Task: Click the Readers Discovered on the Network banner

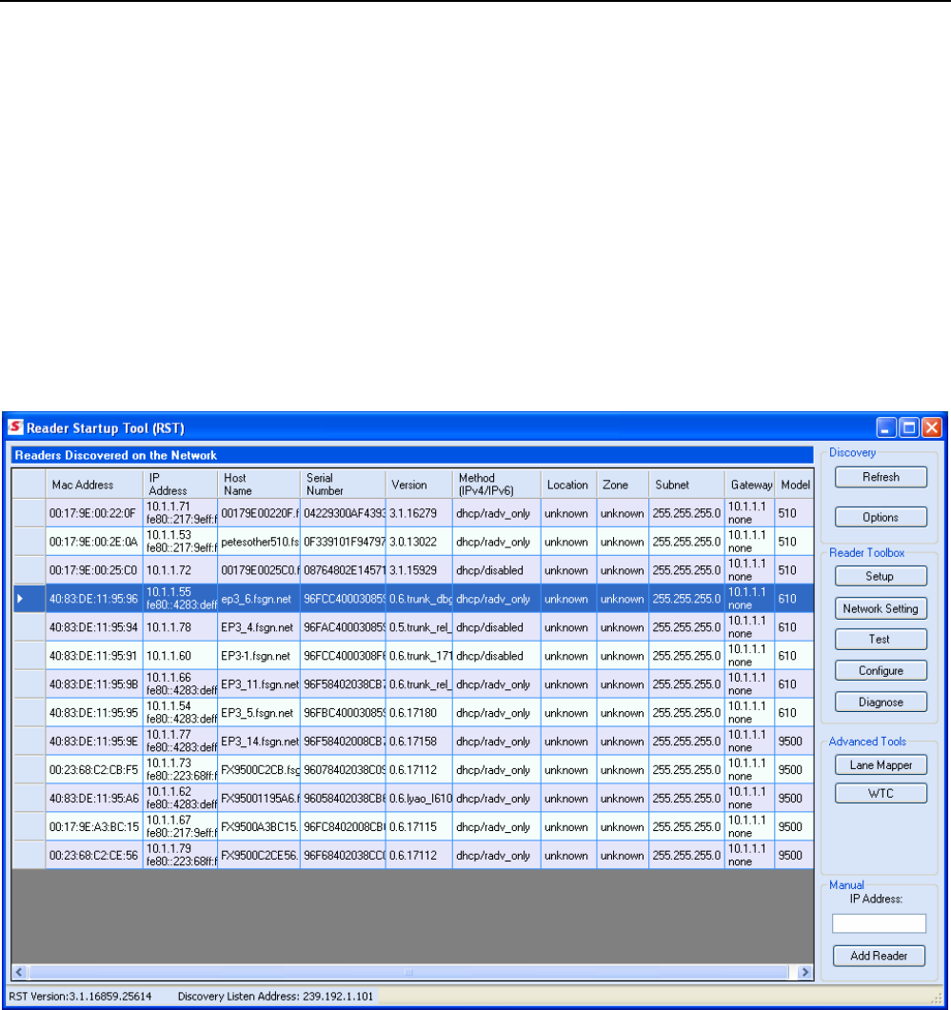Action: coord(412,455)
